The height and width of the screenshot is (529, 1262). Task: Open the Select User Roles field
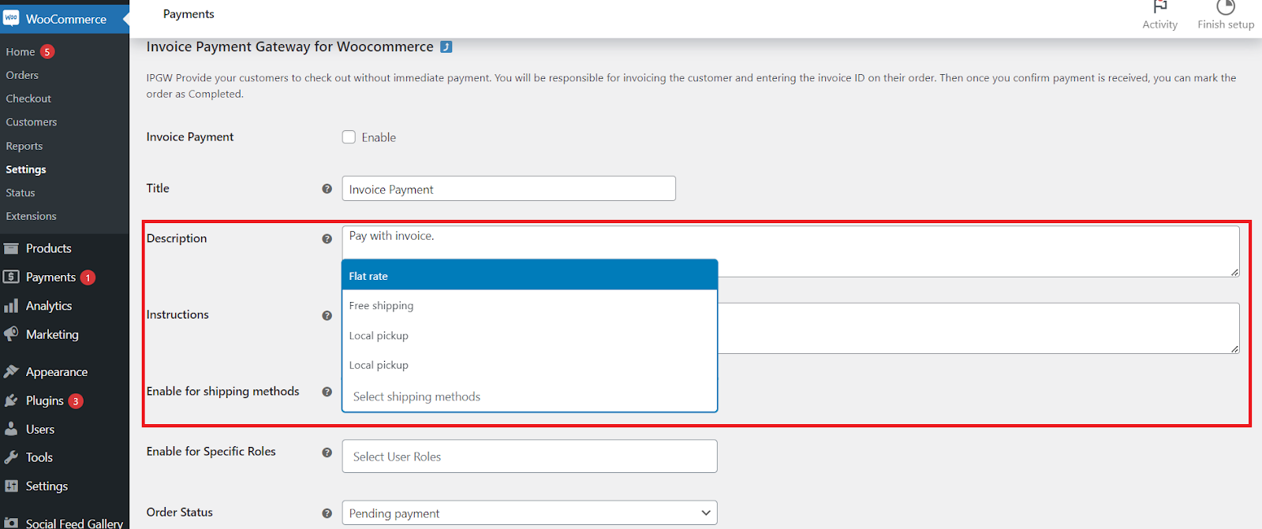pos(529,456)
